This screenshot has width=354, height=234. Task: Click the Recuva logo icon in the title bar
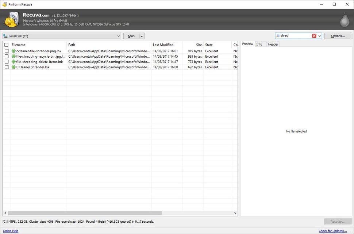click(x=4, y=4)
